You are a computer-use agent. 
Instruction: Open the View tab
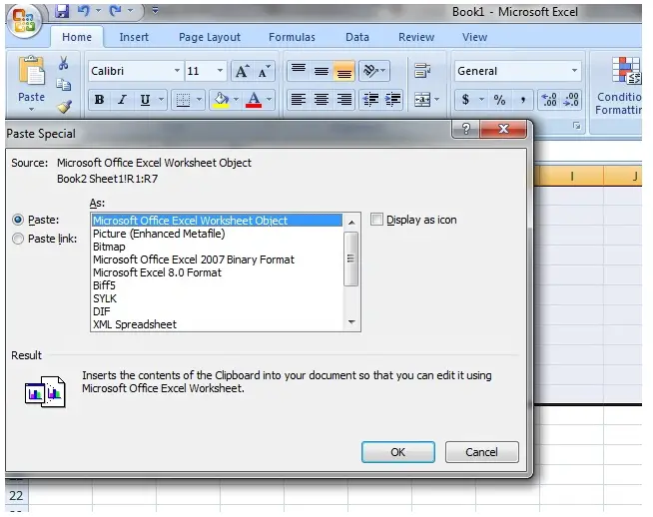(474, 37)
